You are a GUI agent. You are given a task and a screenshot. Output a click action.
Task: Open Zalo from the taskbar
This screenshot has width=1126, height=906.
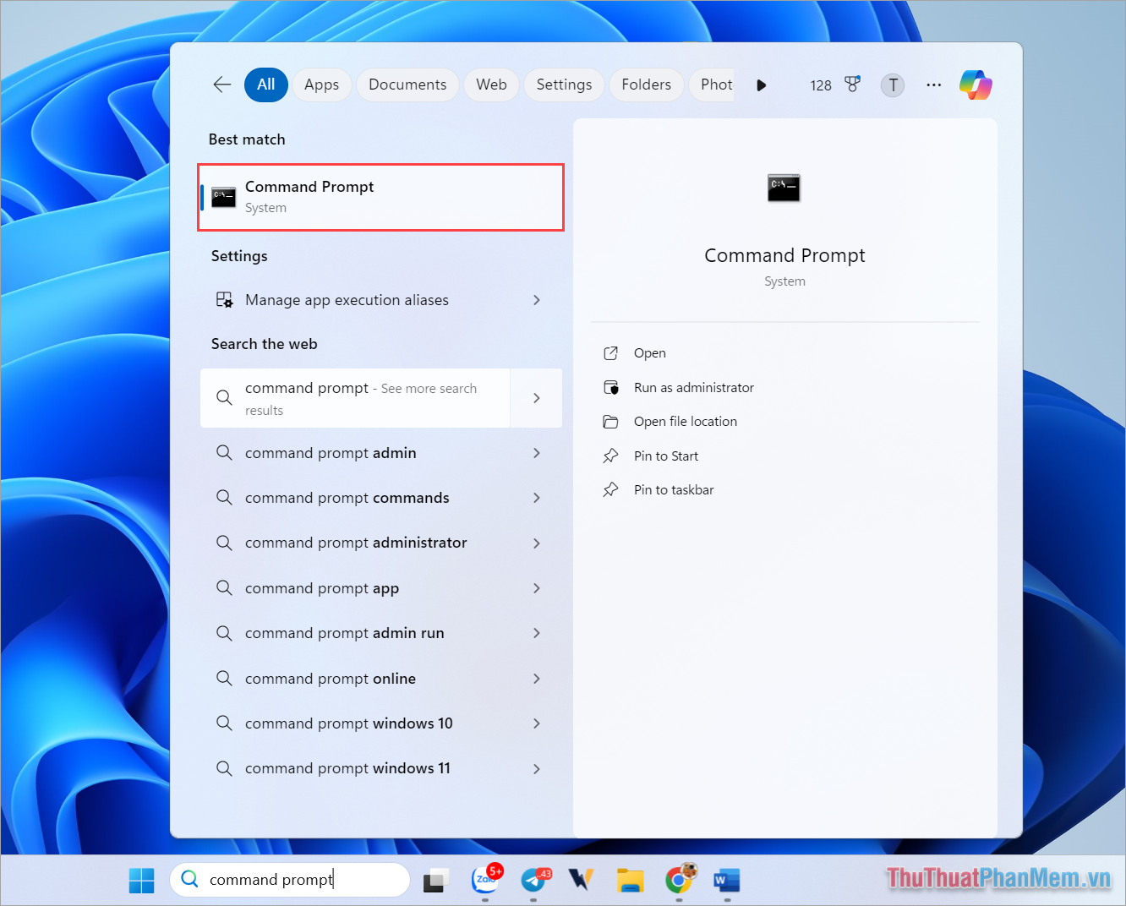pos(486,880)
